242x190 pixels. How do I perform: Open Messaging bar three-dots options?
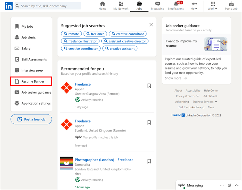(x=222, y=185)
